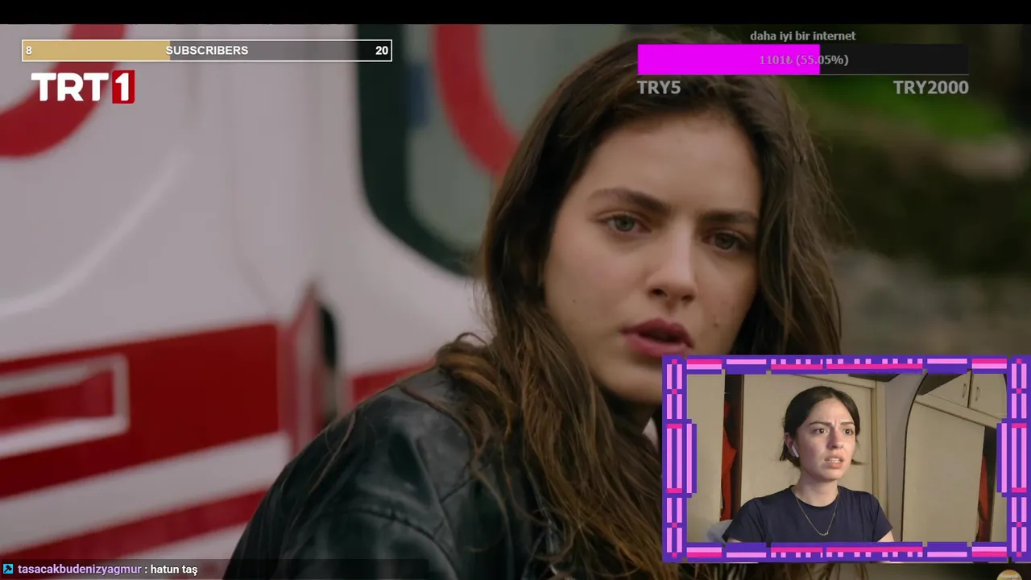Click the chat message "hatun taş"
This screenshot has width=1031, height=580.
point(174,570)
